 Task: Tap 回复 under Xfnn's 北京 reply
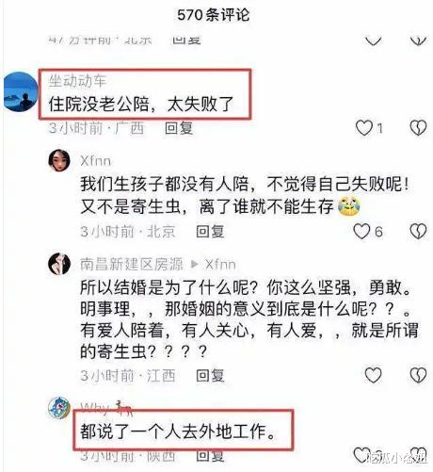(x=210, y=232)
